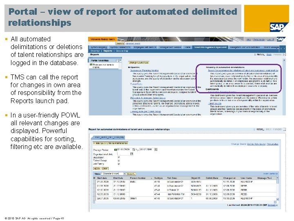Image resolution: width=294 pixels, height=221 pixels.
Task: Open calendar picker for Change Period end date
Action: point(156,150)
